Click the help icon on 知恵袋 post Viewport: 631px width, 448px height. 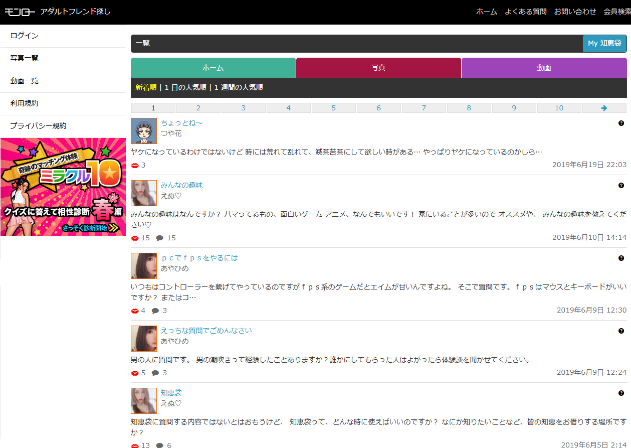621,393
